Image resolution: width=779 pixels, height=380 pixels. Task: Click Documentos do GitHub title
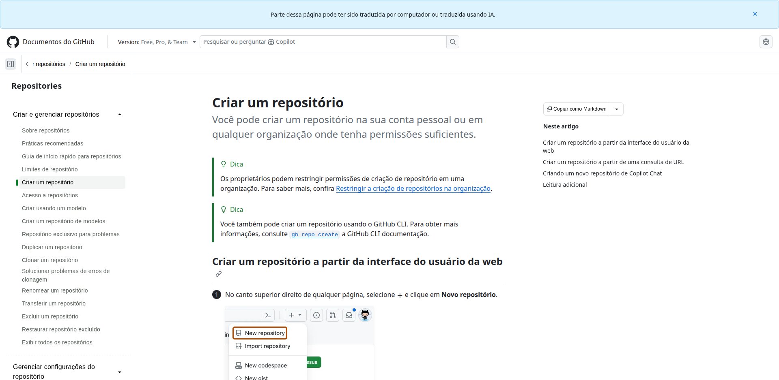tap(58, 42)
